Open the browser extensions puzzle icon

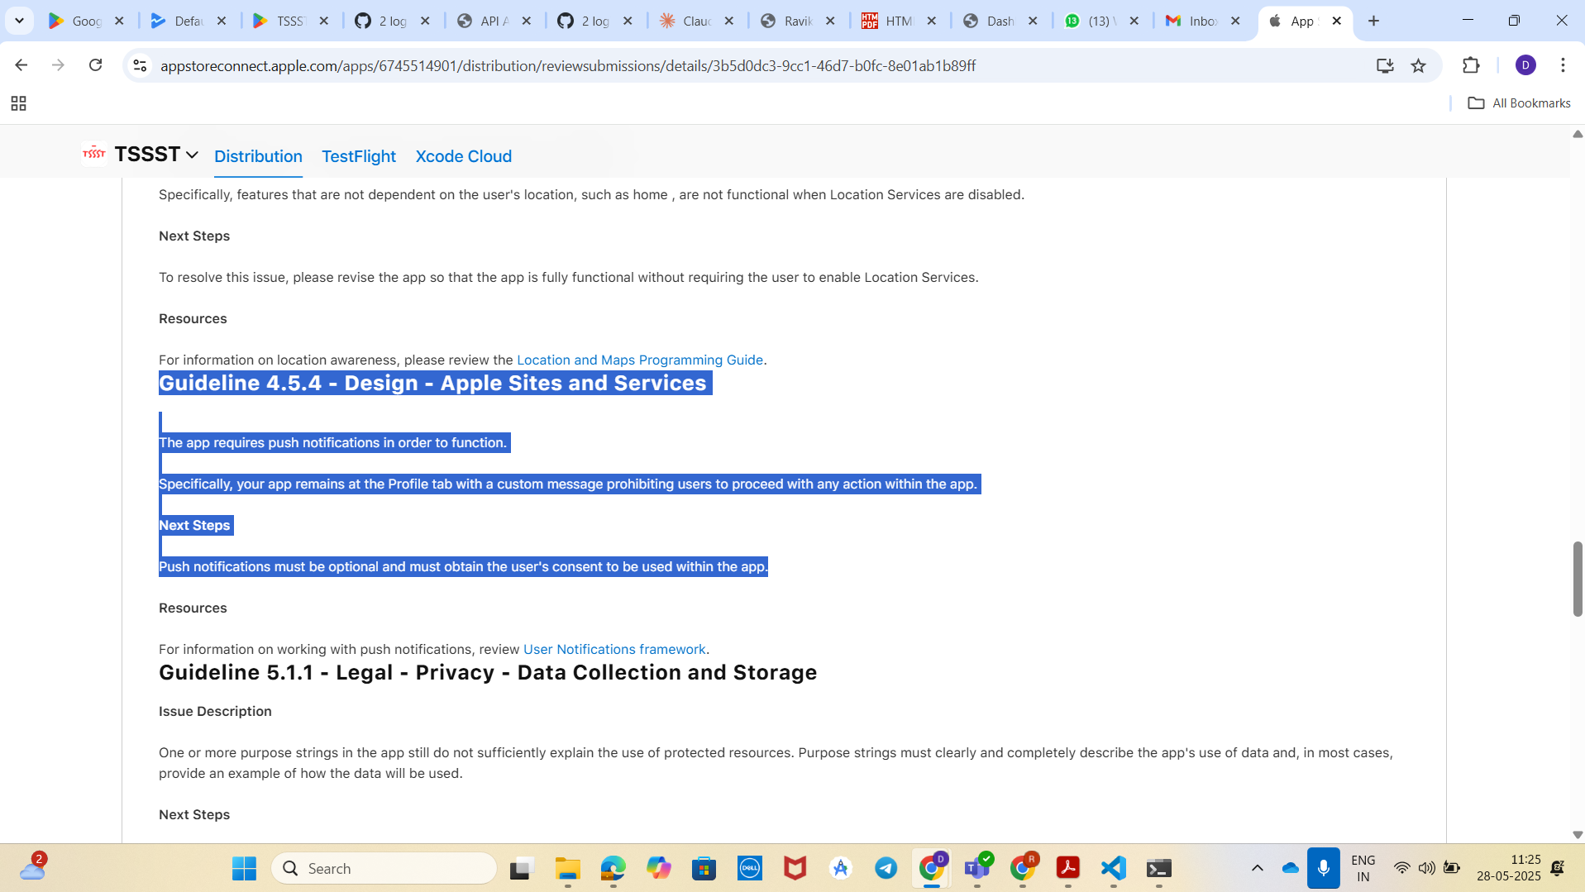[1471, 65]
